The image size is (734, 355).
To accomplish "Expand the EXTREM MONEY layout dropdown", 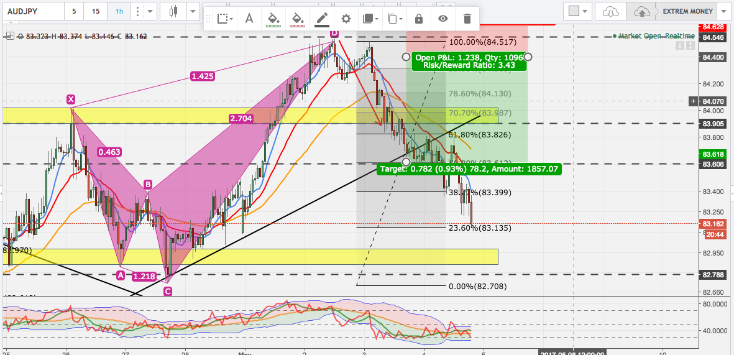I will (722, 11).
